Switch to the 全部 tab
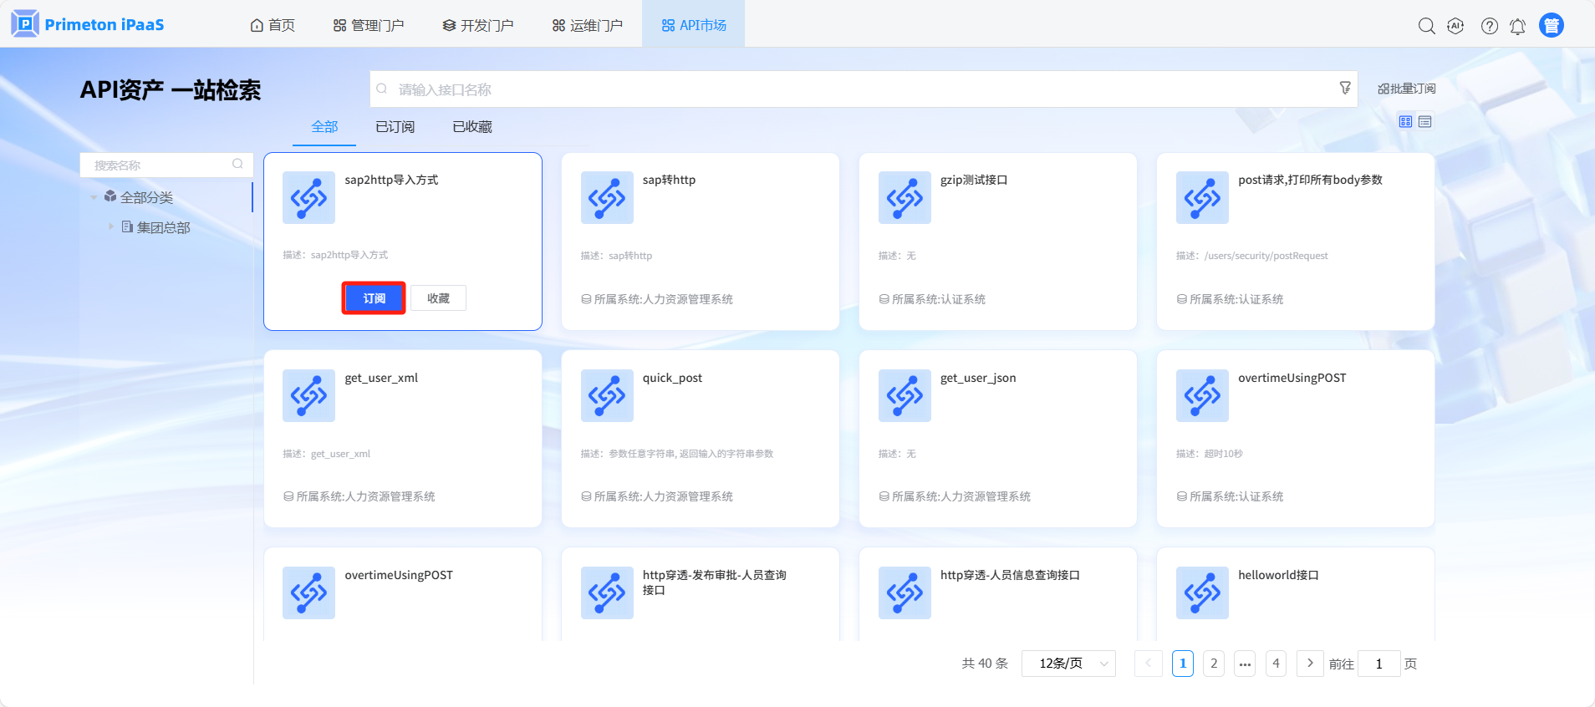The height and width of the screenshot is (707, 1595). [324, 127]
